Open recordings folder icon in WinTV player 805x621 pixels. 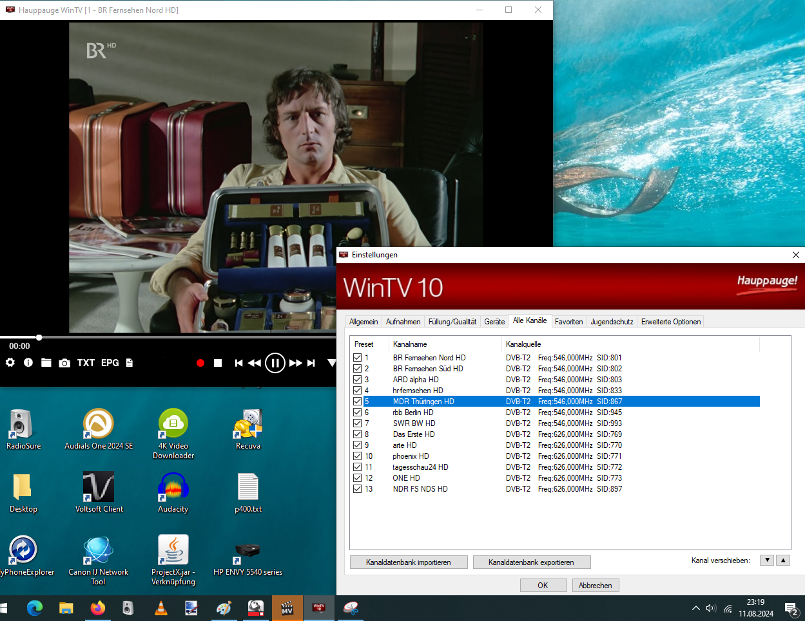pyautogui.click(x=46, y=362)
